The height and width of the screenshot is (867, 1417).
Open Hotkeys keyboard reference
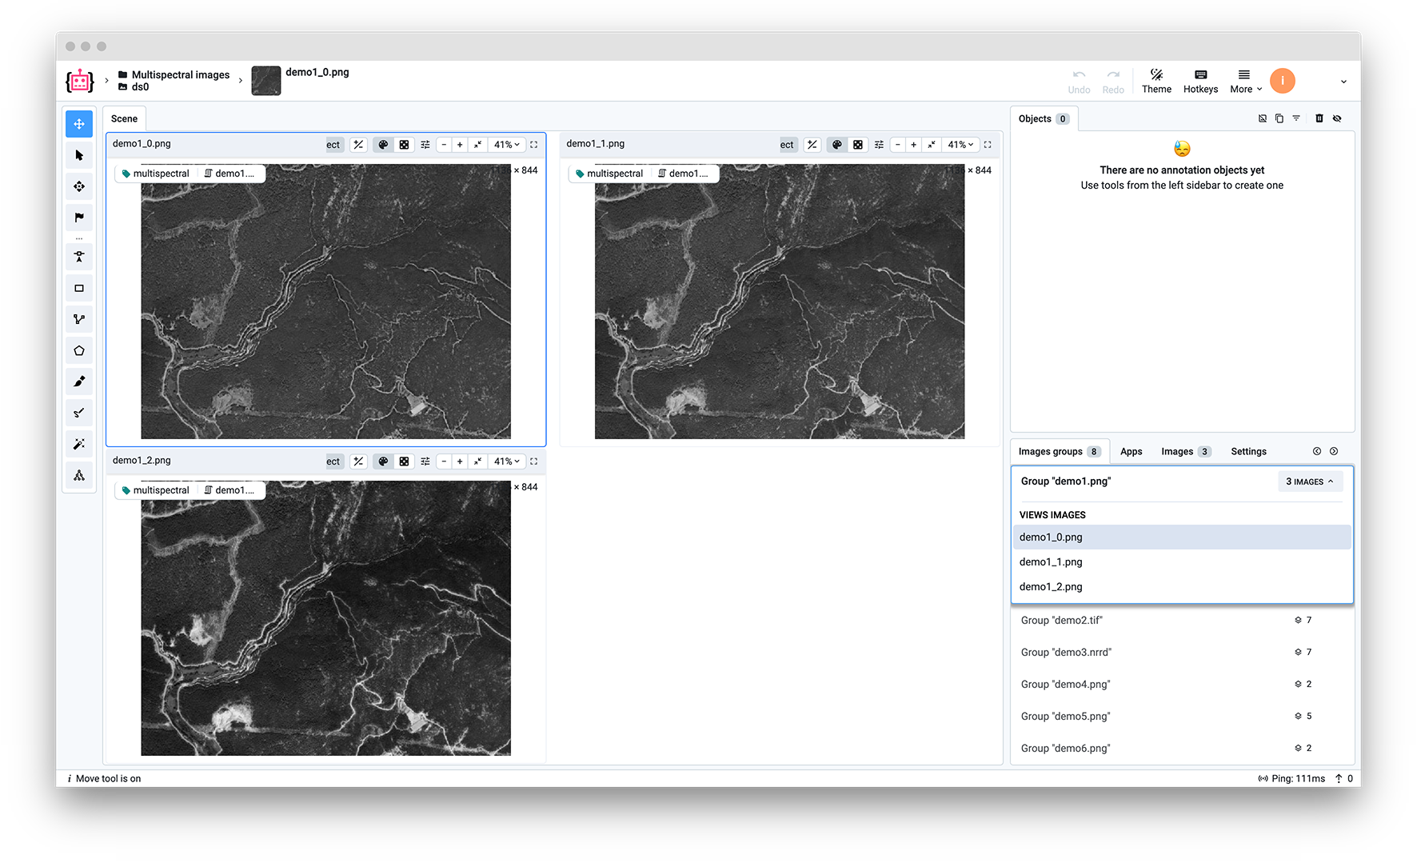(1200, 81)
